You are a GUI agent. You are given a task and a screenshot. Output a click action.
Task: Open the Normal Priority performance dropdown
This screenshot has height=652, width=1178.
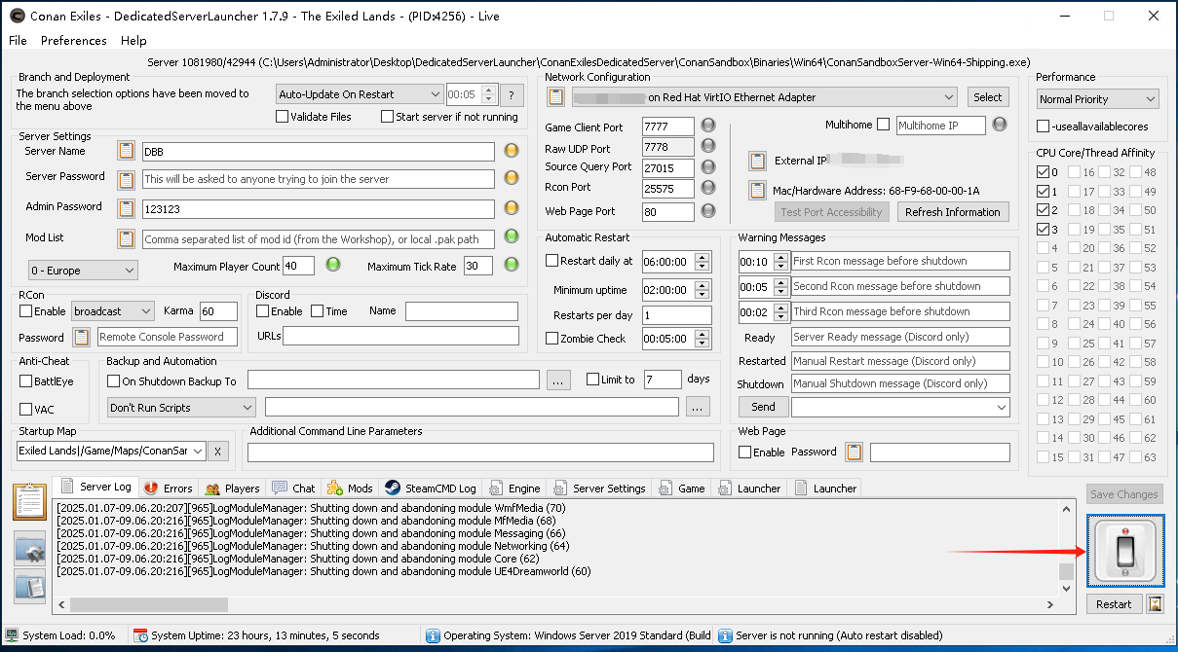1097,99
